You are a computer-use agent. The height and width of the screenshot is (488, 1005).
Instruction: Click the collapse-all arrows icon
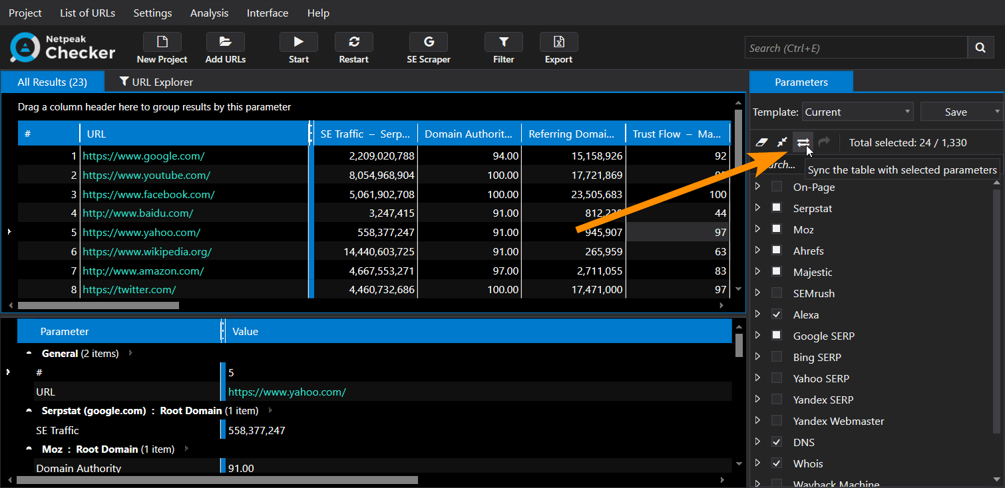coord(783,142)
